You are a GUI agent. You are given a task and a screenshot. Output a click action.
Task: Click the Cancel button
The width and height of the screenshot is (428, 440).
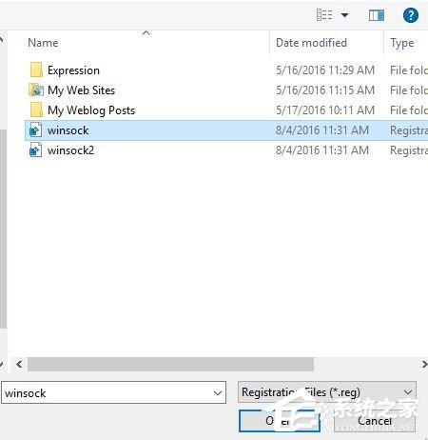click(375, 421)
